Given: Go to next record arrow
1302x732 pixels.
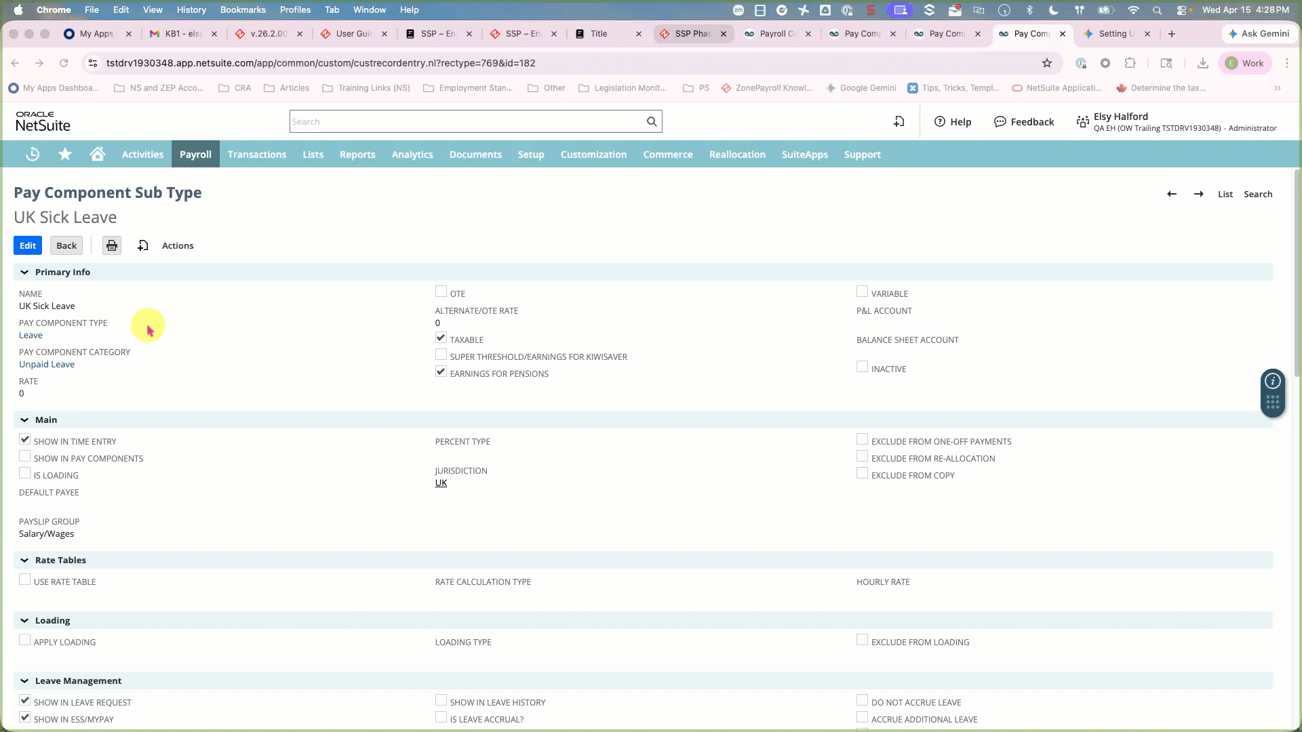Looking at the screenshot, I should 1199,194.
